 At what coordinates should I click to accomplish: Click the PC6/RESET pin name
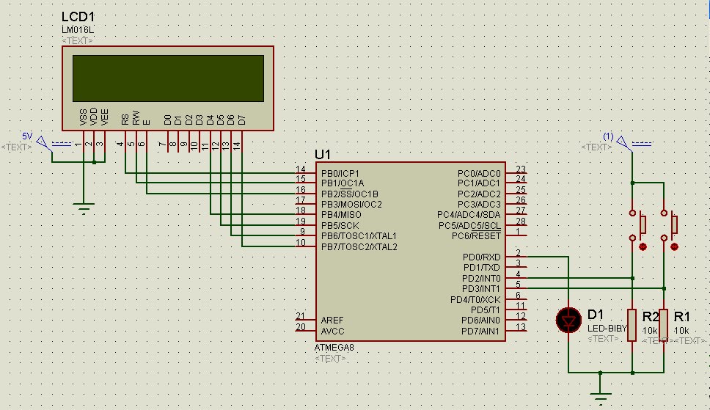pos(476,236)
